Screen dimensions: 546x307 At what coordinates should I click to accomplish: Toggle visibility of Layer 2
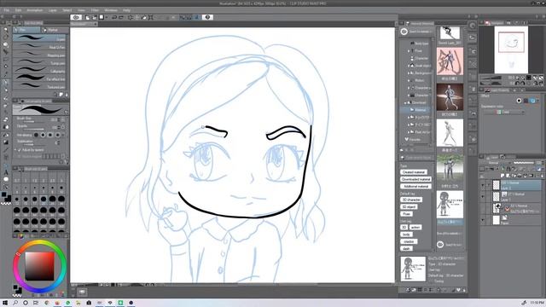tap(483, 185)
